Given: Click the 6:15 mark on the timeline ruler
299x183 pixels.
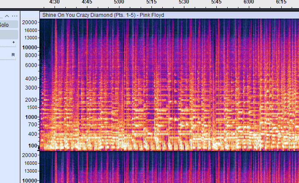Looking at the screenshot, I should (x=281, y=2).
